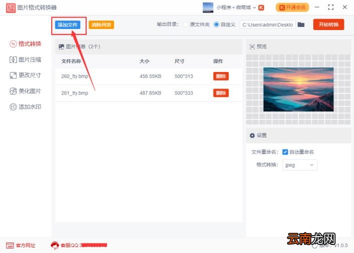Click the sunset preview image thumbnail

[x=298, y=89]
